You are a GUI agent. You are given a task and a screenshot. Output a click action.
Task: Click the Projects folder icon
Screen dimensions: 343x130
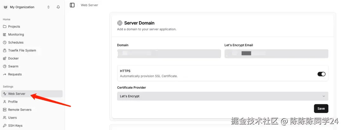5,27
